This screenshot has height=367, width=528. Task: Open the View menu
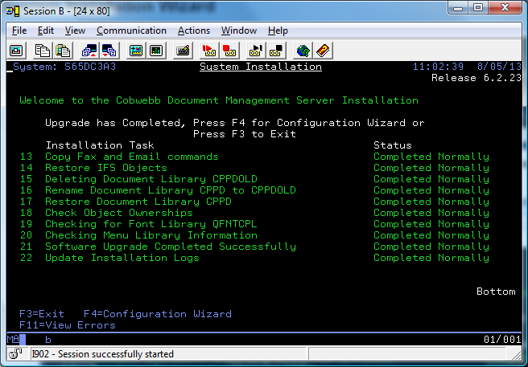[75, 31]
